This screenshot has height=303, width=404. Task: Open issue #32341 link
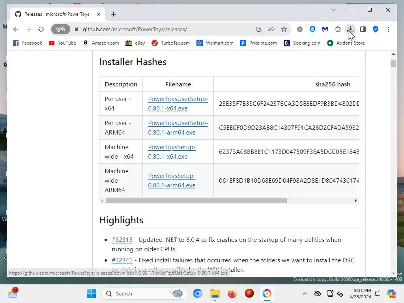[122, 260]
